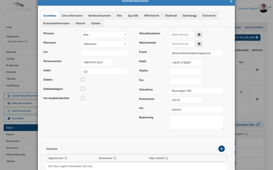The image size is (273, 170).
Task: Click the empty Fax field
Action: 186,81
